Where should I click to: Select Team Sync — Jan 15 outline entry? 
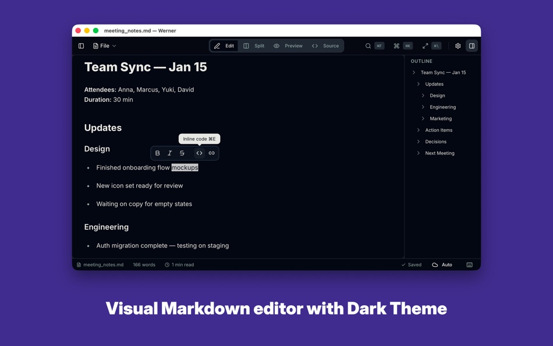[444, 72]
